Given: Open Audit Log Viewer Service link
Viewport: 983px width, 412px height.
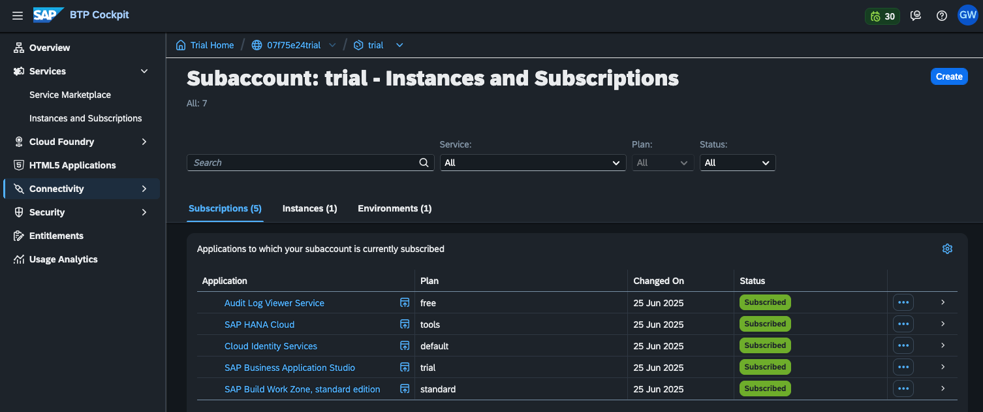Looking at the screenshot, I should [x=274, y=303].
